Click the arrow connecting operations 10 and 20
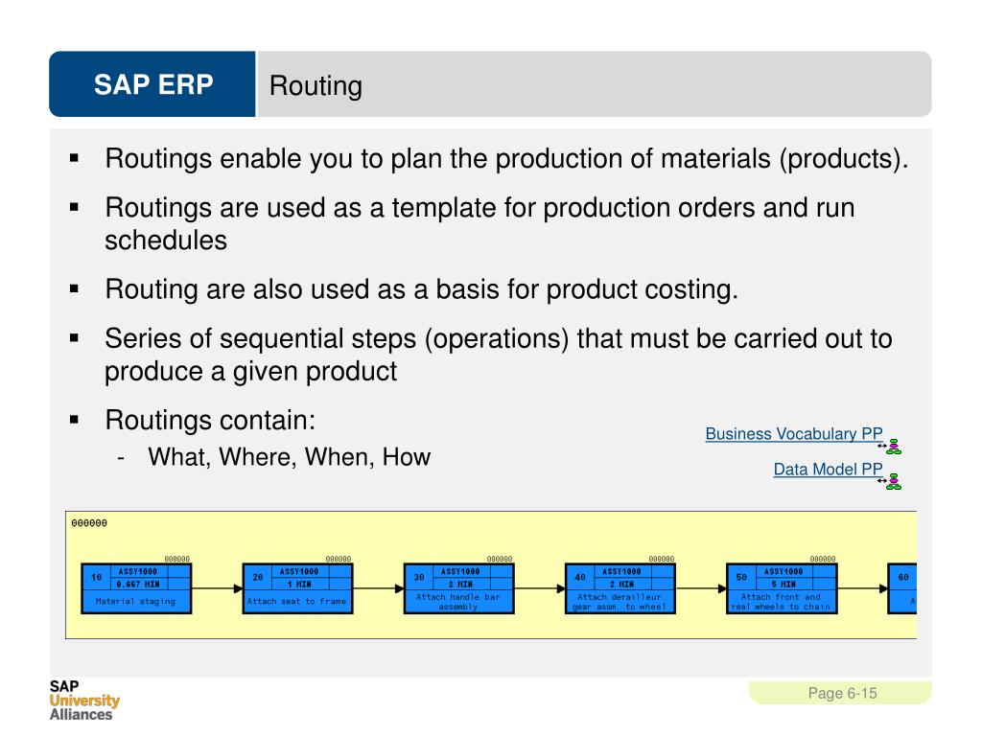The height and width of the screenshot is (736, 982). coord(217,588)
